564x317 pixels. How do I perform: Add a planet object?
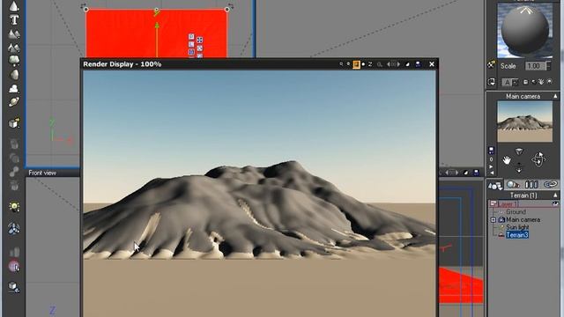coord(14,102)
